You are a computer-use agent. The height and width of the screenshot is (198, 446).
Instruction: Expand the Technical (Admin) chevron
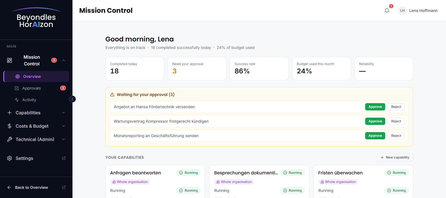tap(64, 139)
